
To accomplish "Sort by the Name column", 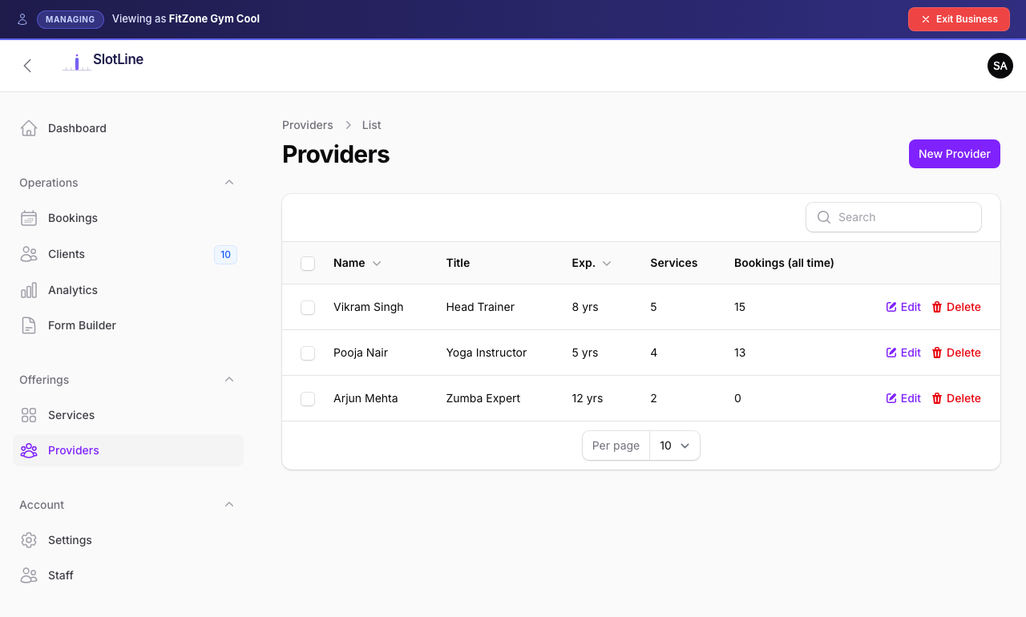I will 357,263.
